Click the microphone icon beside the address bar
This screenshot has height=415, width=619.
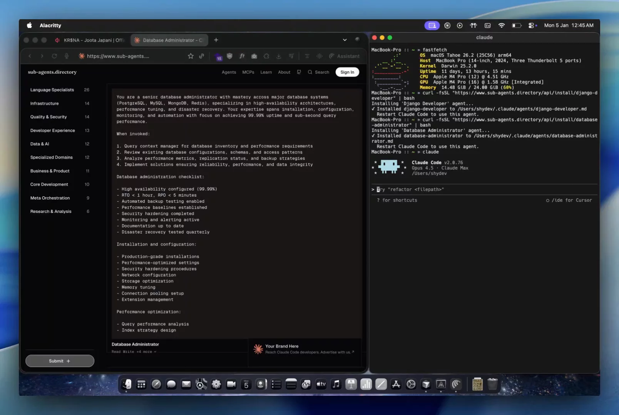tap(67, 56)
